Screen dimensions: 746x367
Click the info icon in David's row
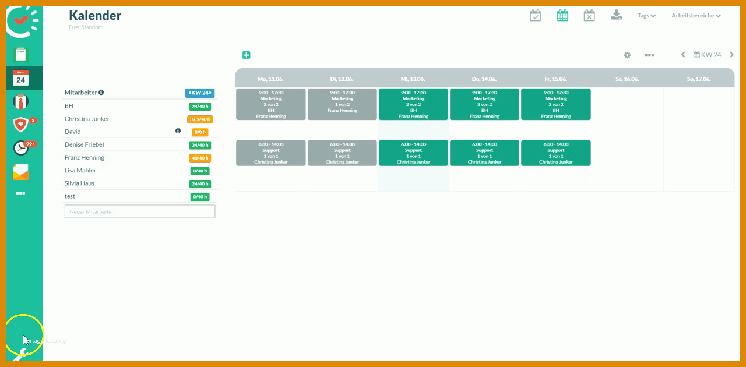click(x=178, y=131)
